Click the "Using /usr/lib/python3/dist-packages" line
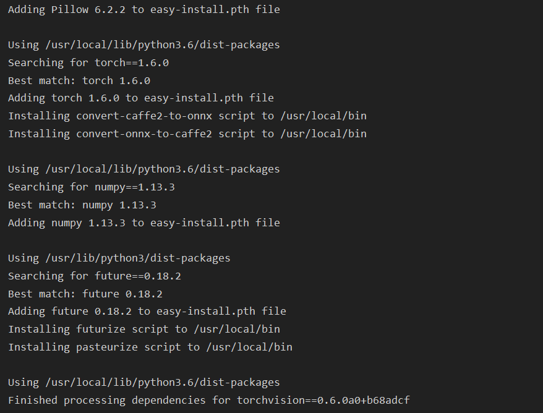This screenshot has width=543, height=413. click(x=119, y=258)
